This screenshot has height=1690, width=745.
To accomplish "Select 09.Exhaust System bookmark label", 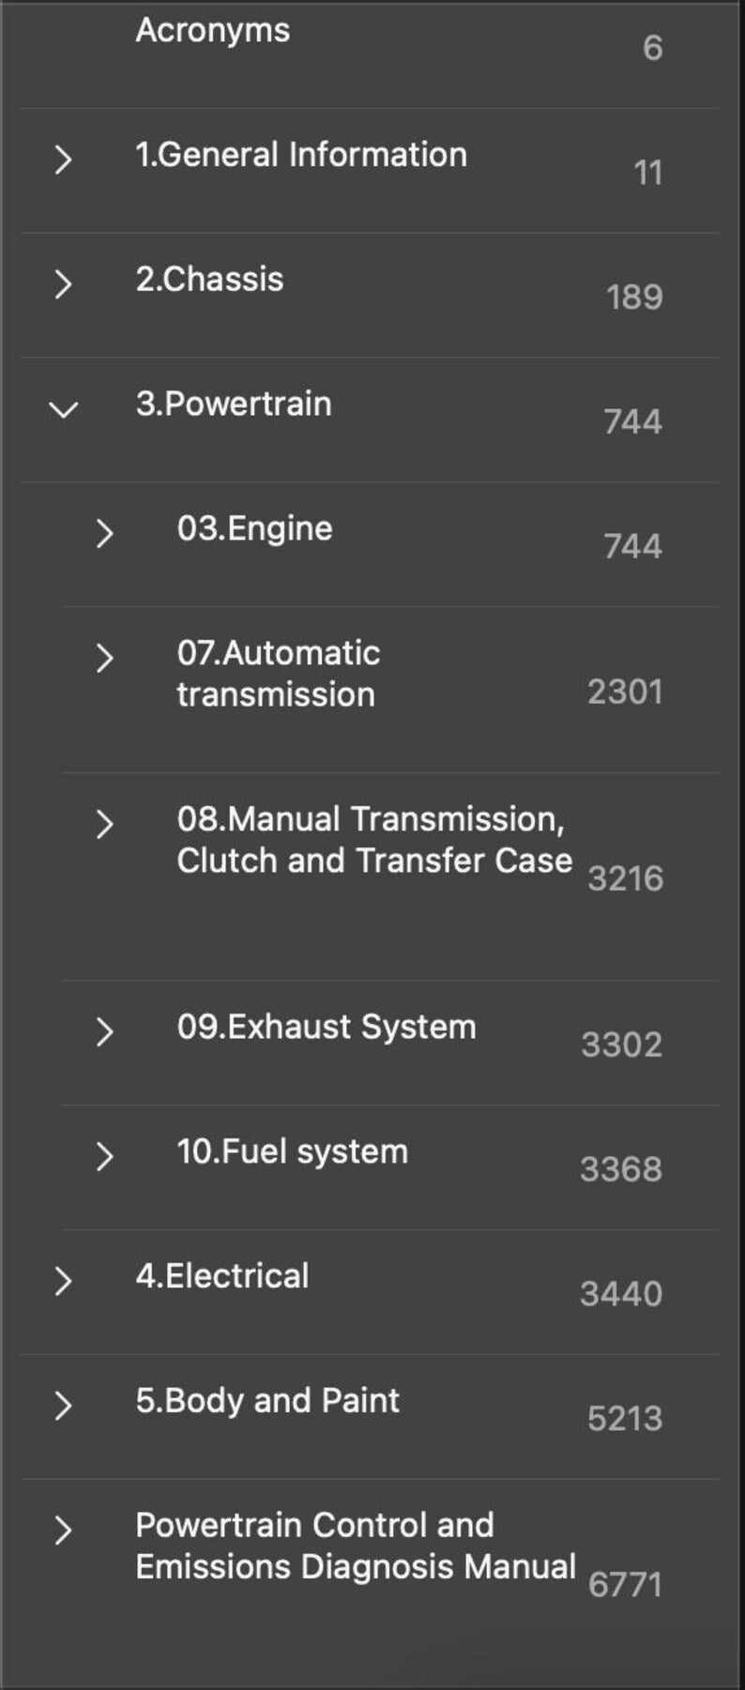I will 327,1027.
